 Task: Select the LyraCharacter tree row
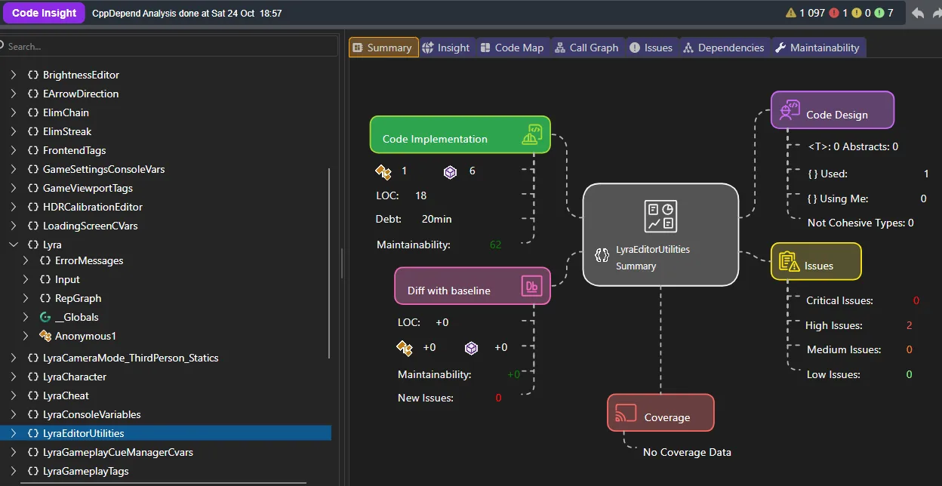[165, 377]
